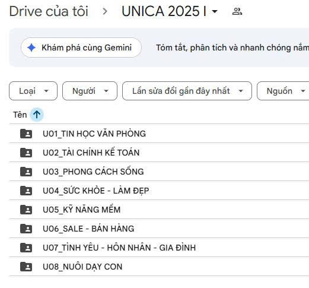The image size is (309, 288).
Task: Select U06_SALE - BÁN HÀNG folder name
Action: (x=88, y=229)
